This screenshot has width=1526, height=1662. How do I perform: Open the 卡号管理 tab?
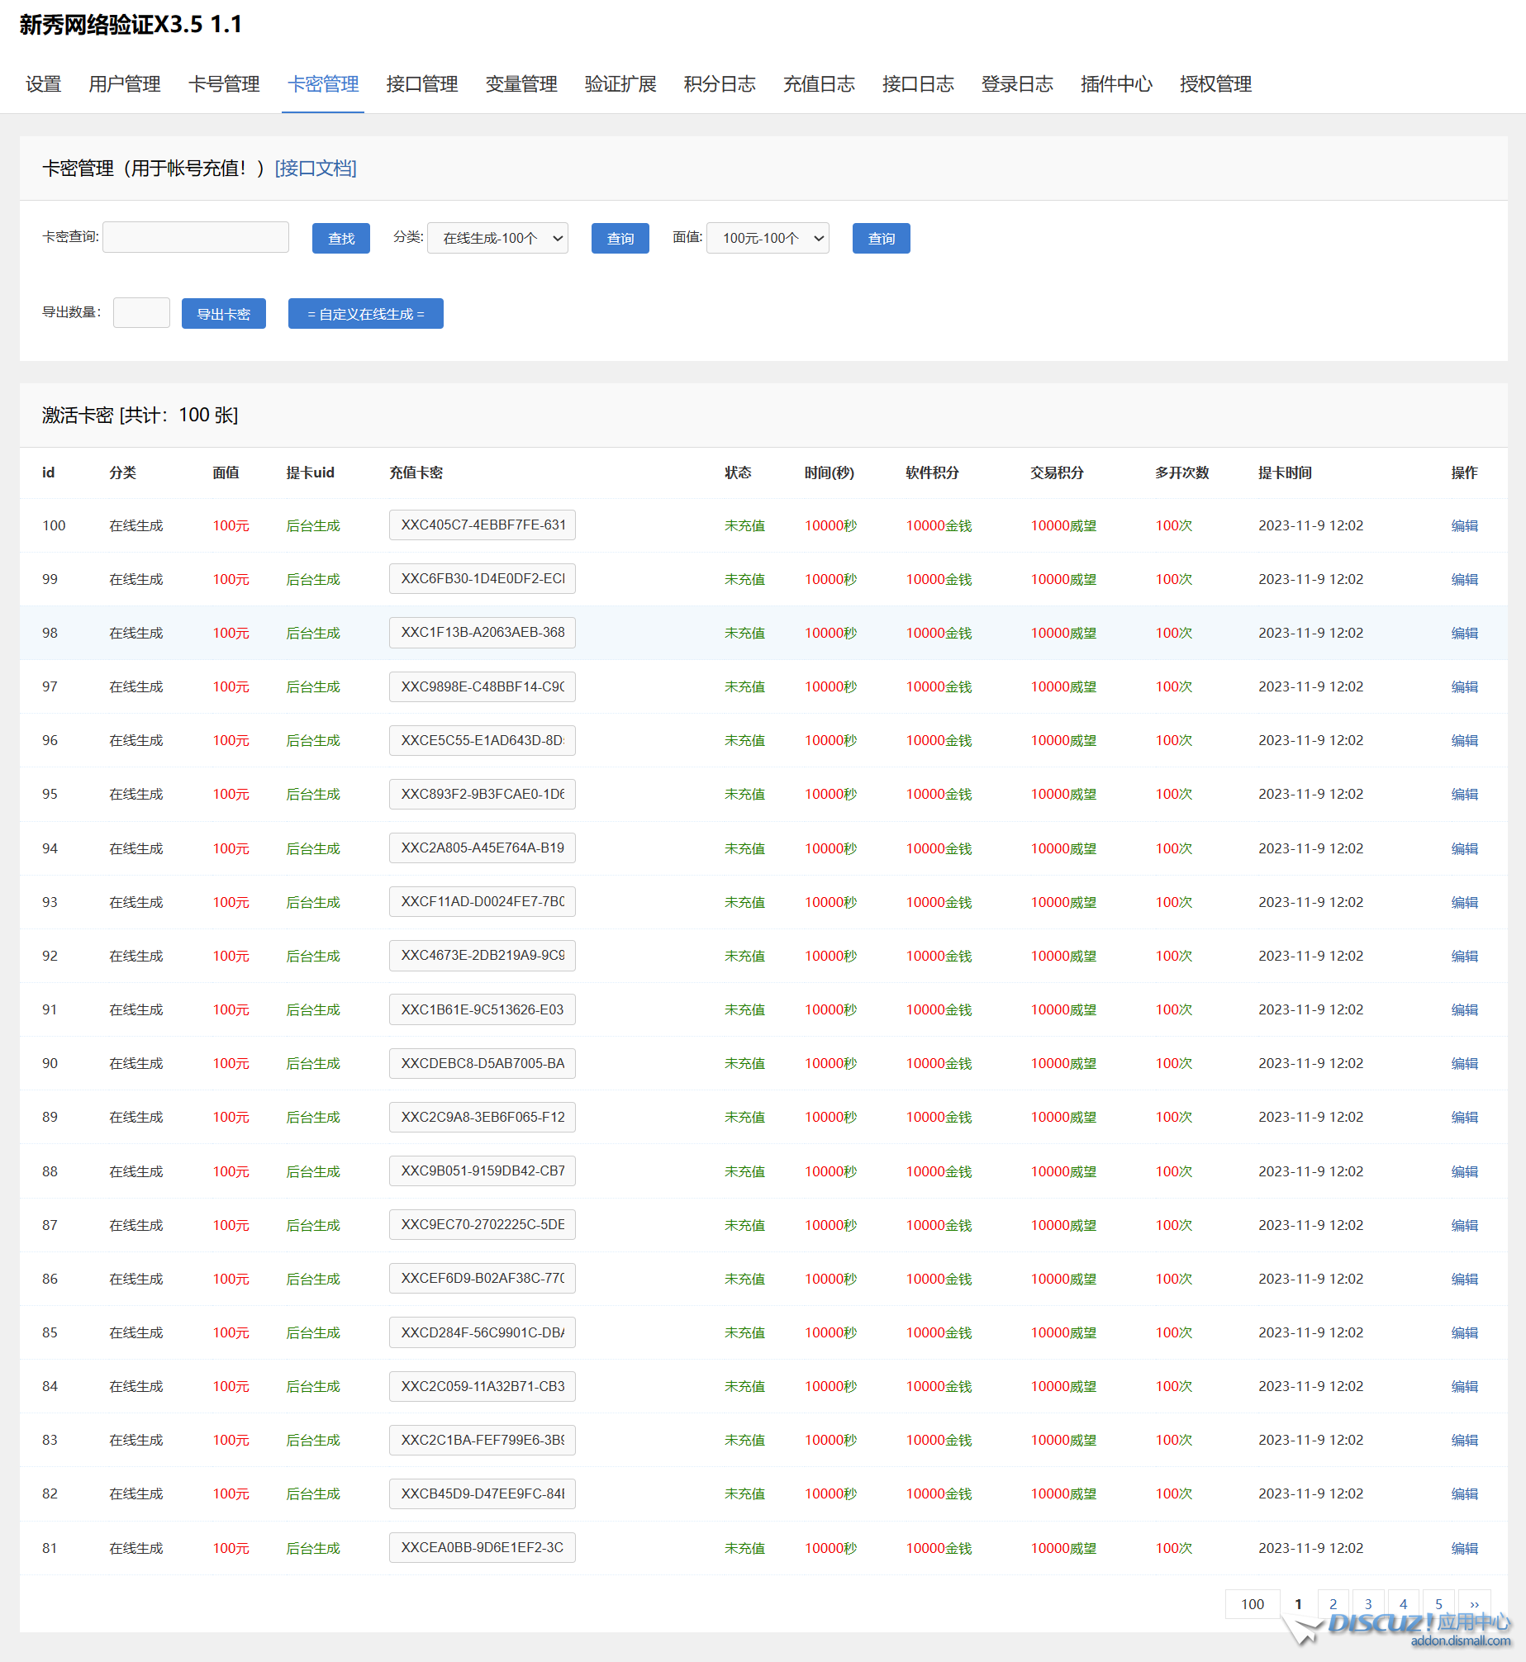[x=224, y=84]
